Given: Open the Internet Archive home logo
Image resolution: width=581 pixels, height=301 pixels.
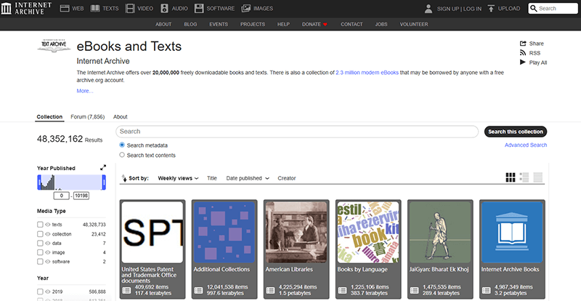Looking at the screenshot, I should [26, 8].
